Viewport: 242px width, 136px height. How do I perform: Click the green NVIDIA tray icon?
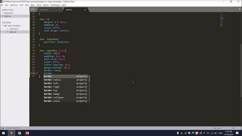[185, 133]
